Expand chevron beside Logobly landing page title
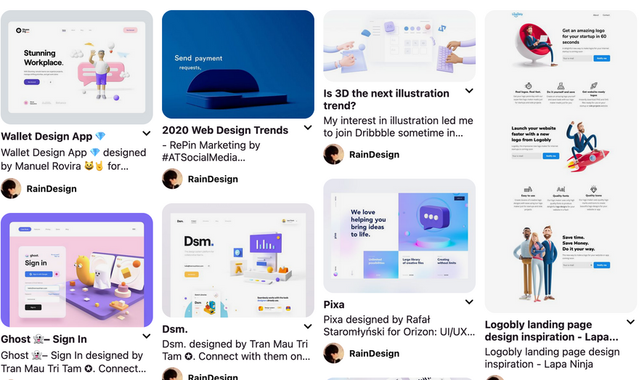Screen dimensions: 639x380 (x=631, y=322)
